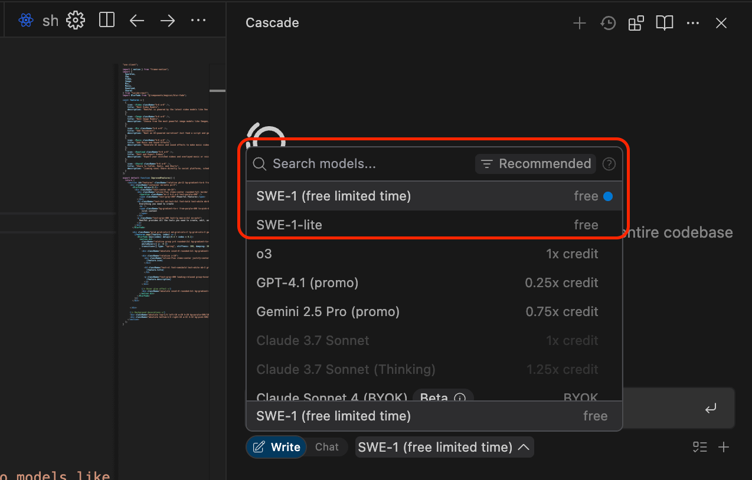Close the Cascade panel
Image resolution: width=752 pixels, height=480 pixels.
[x=721, y=23]
